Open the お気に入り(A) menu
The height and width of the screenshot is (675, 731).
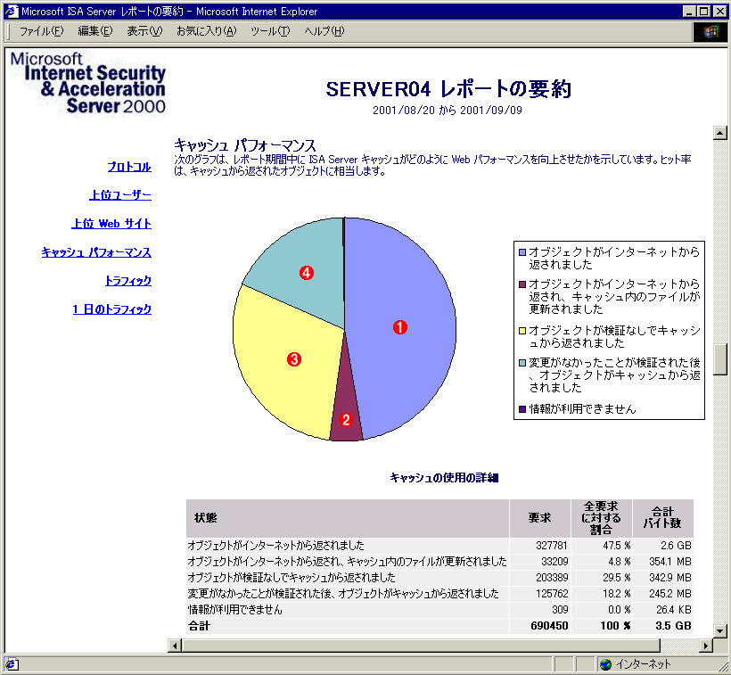click(x=207, y=31)
